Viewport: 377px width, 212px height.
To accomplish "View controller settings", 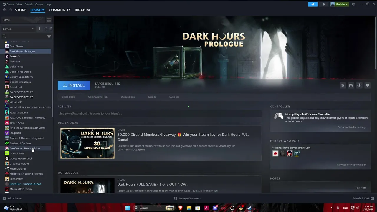I will [352, 127].
